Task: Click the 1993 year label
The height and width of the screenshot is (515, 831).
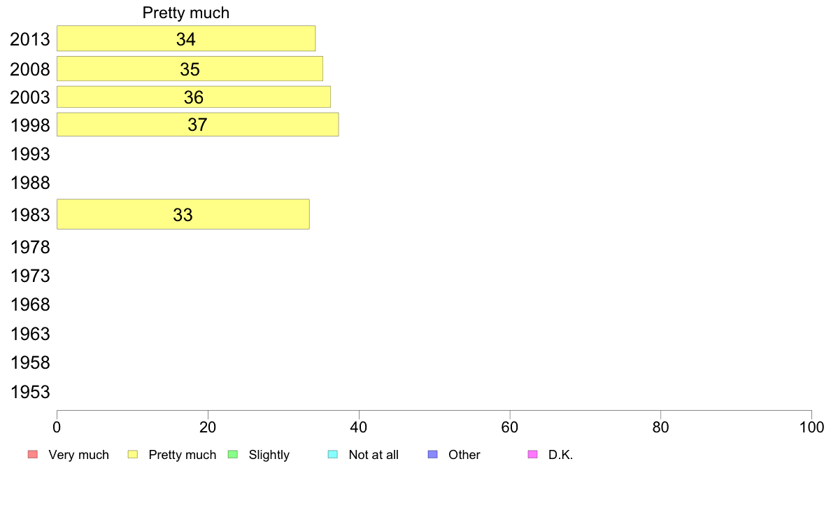Action: coord(30,155)
